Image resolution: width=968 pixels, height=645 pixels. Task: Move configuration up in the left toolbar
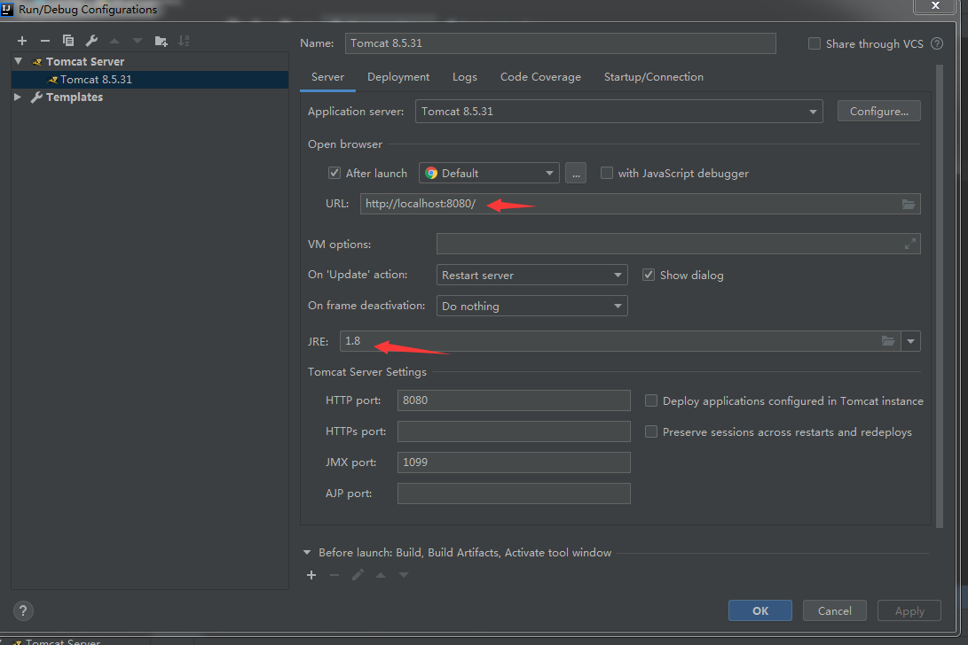point(114,41)
